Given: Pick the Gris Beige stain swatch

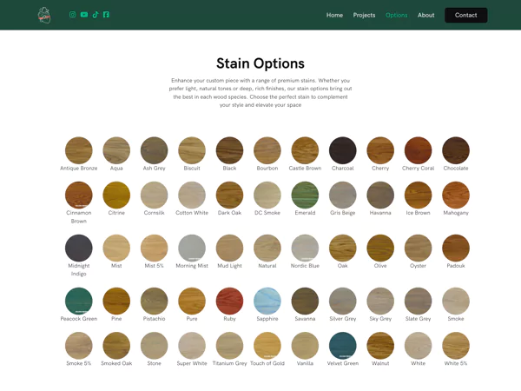Looking at the screenshot, I should pos(343,195).
